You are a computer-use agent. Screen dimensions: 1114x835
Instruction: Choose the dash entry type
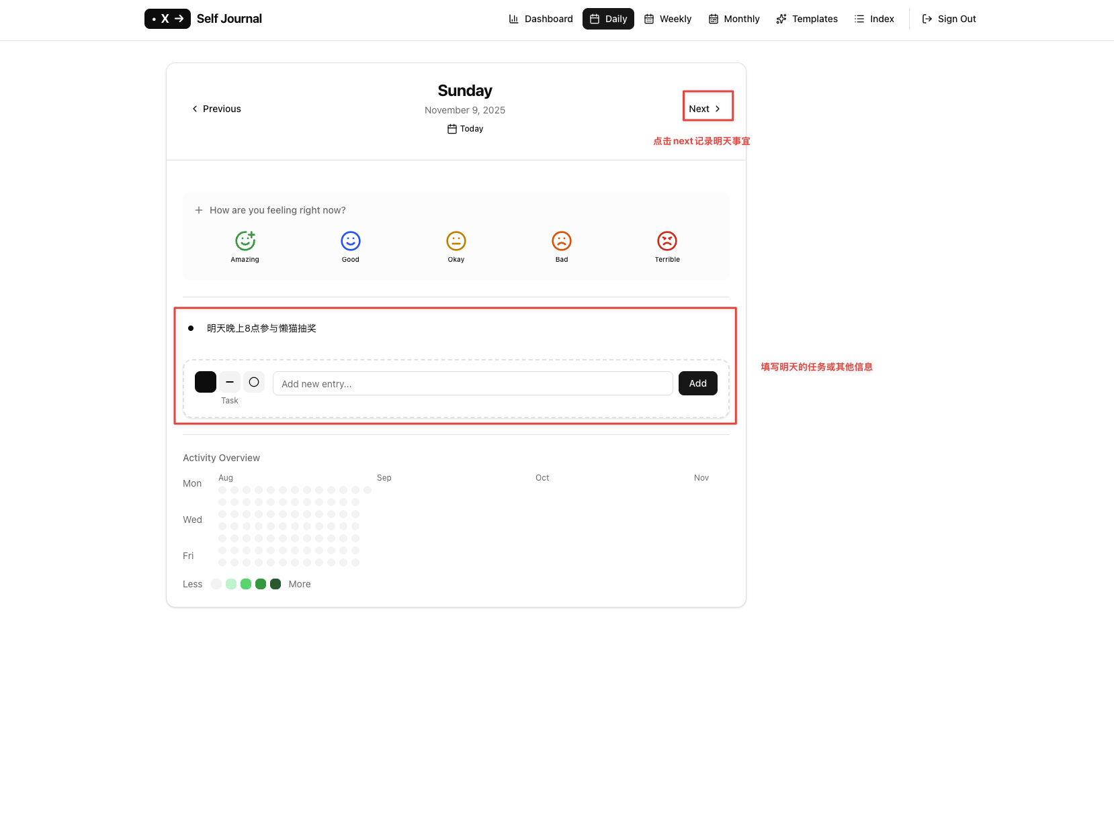coord(230,382)
